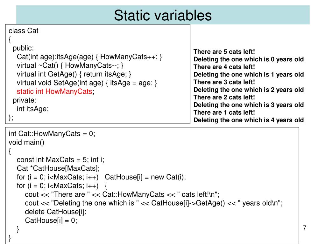326x244 pixels.
Task: Click the "There are 5 cats left!" output line
Action: [224, 52]
